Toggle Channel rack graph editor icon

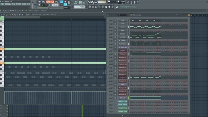(189, 15)
